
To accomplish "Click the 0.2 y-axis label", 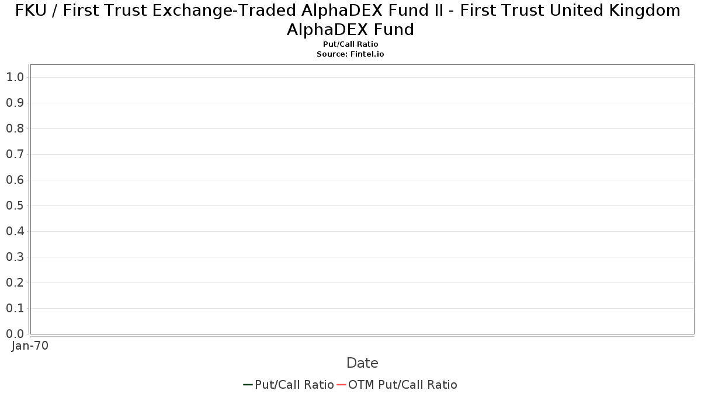I will [15, 283].
